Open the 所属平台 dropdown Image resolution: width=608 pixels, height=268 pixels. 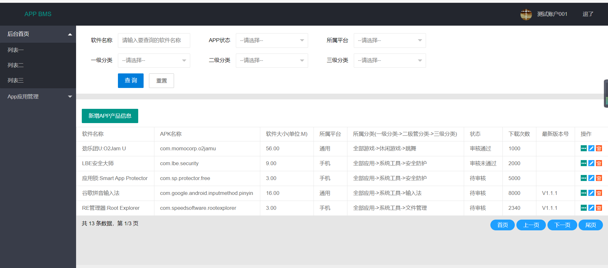[x=390, y=41]
